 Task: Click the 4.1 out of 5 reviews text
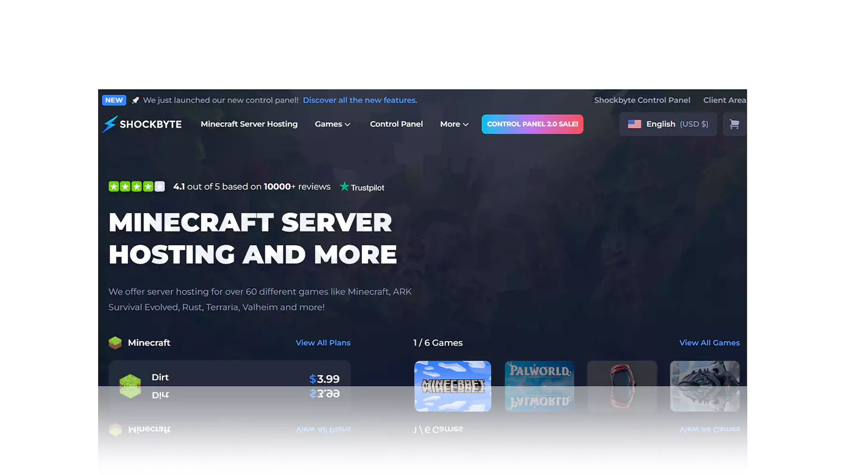pyautogui.click(x=252, y=186)
